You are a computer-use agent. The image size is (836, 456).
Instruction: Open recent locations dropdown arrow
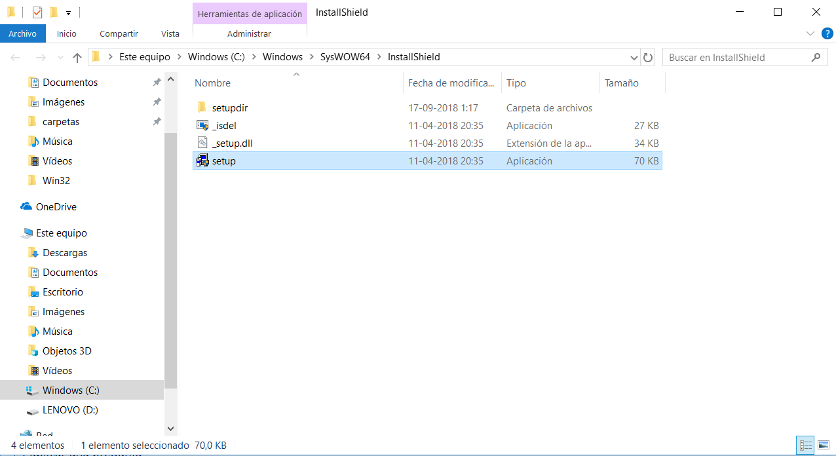click(61, 58)
